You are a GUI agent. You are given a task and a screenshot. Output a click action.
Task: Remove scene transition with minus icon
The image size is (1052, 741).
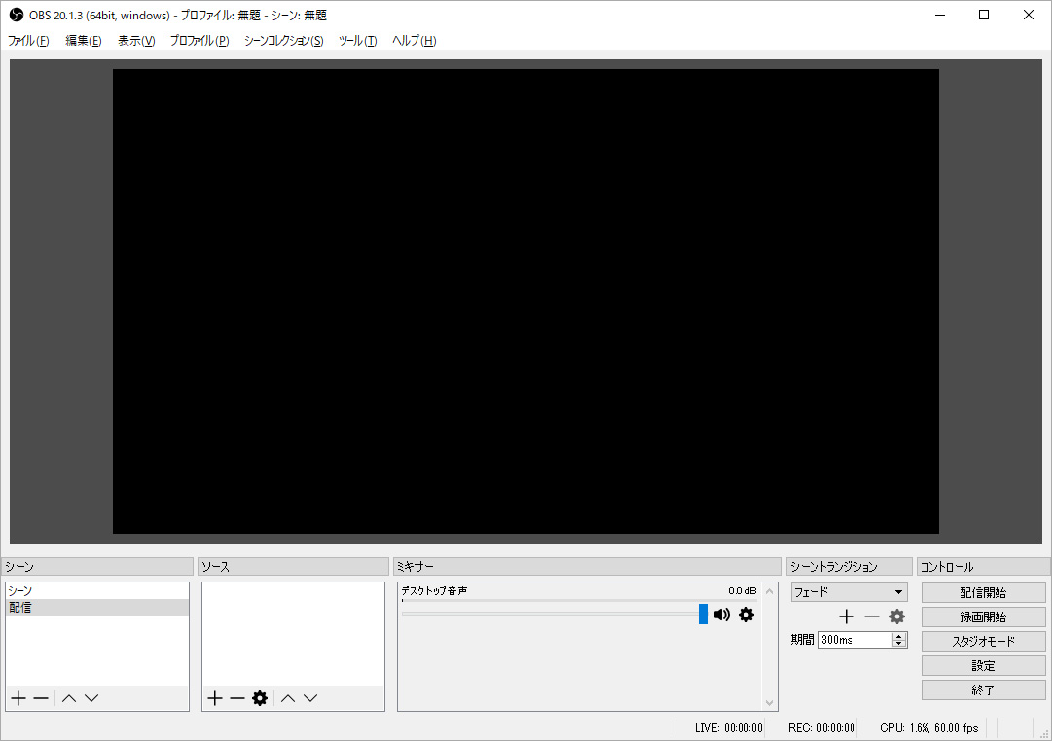872,617
